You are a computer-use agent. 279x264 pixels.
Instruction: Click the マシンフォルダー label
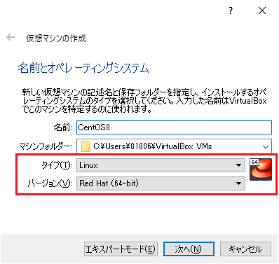click(x=46, y=146)
